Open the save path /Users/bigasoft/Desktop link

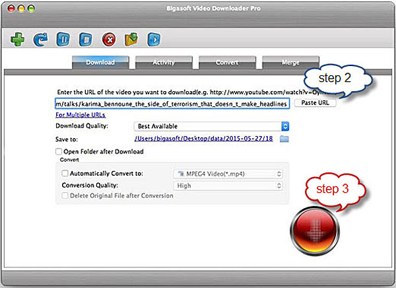tap(203, 139)
